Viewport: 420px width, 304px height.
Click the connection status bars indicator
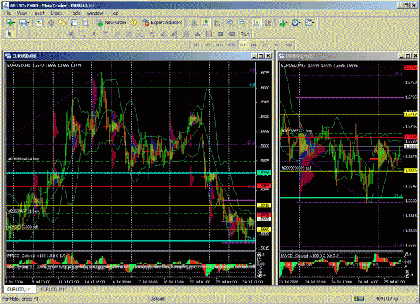point(359,299)
